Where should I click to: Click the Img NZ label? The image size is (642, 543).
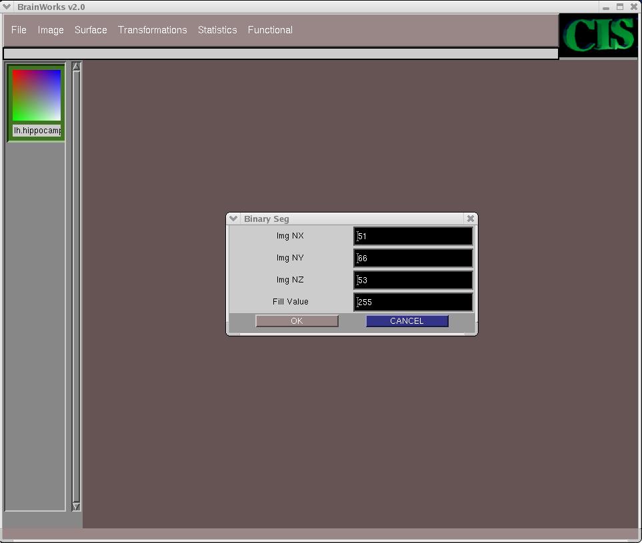pyautogui.click(x=290, y=279)
